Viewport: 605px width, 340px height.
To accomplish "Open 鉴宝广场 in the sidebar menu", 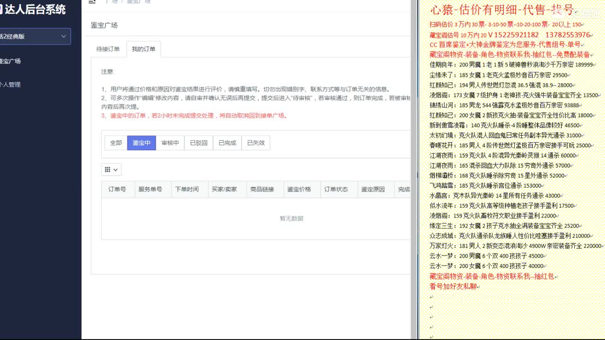I will tap(10, 61).
